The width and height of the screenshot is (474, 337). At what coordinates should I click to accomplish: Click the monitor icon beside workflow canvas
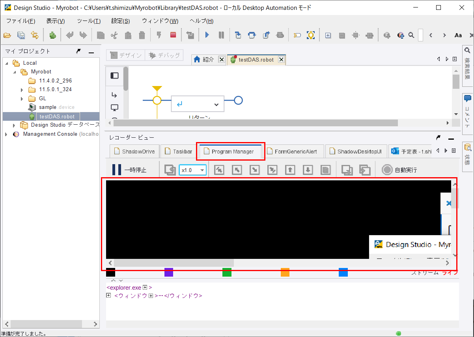(x=115, y=107)
